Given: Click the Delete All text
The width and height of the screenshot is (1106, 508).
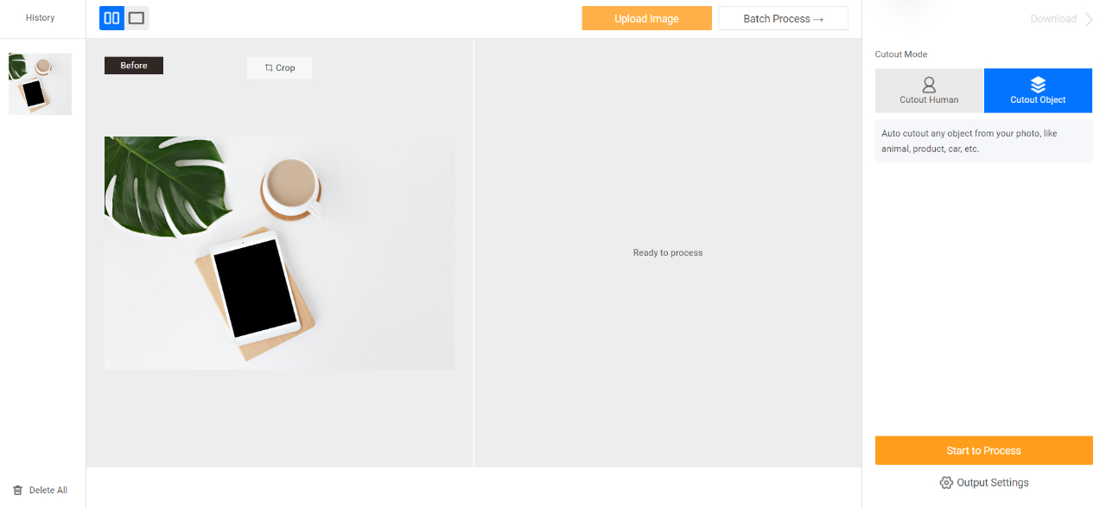Looking at the screenshot, I should click(48, 490).
